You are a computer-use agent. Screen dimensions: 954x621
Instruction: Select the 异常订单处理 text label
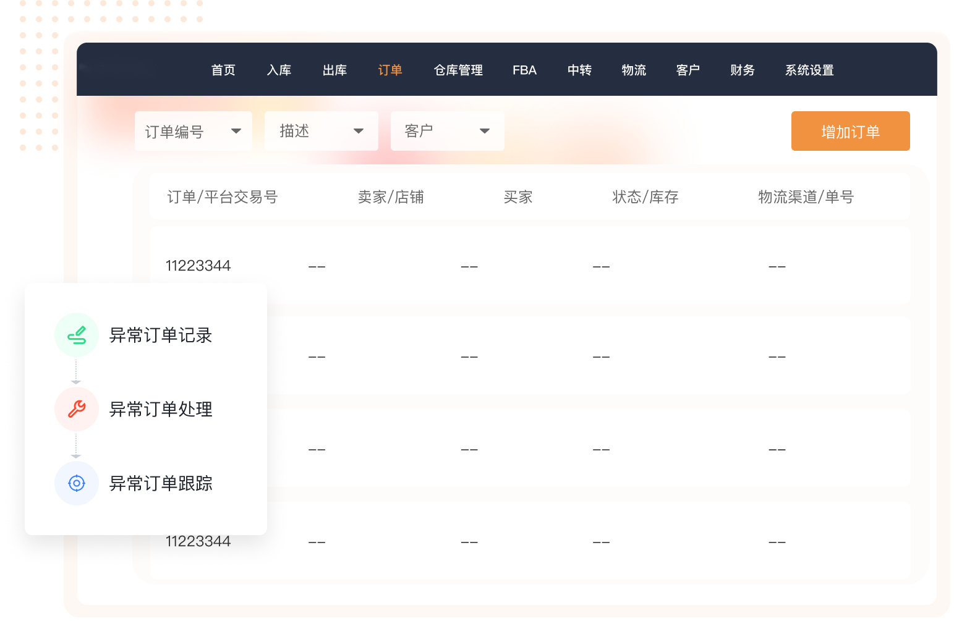[x=161, y=409]
